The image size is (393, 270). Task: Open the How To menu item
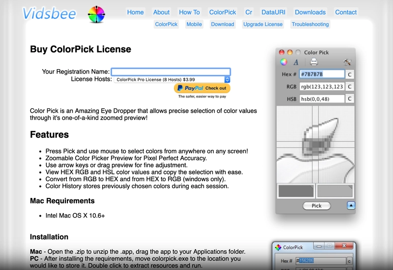(189, 12)
